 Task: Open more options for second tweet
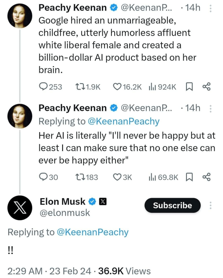tap(210, 109)
